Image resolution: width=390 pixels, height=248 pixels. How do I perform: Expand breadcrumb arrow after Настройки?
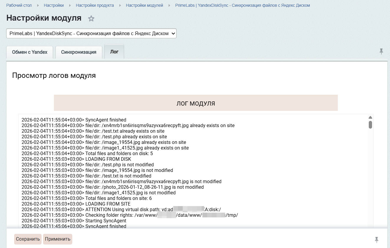pyautogui.click(x=70, y=6)
